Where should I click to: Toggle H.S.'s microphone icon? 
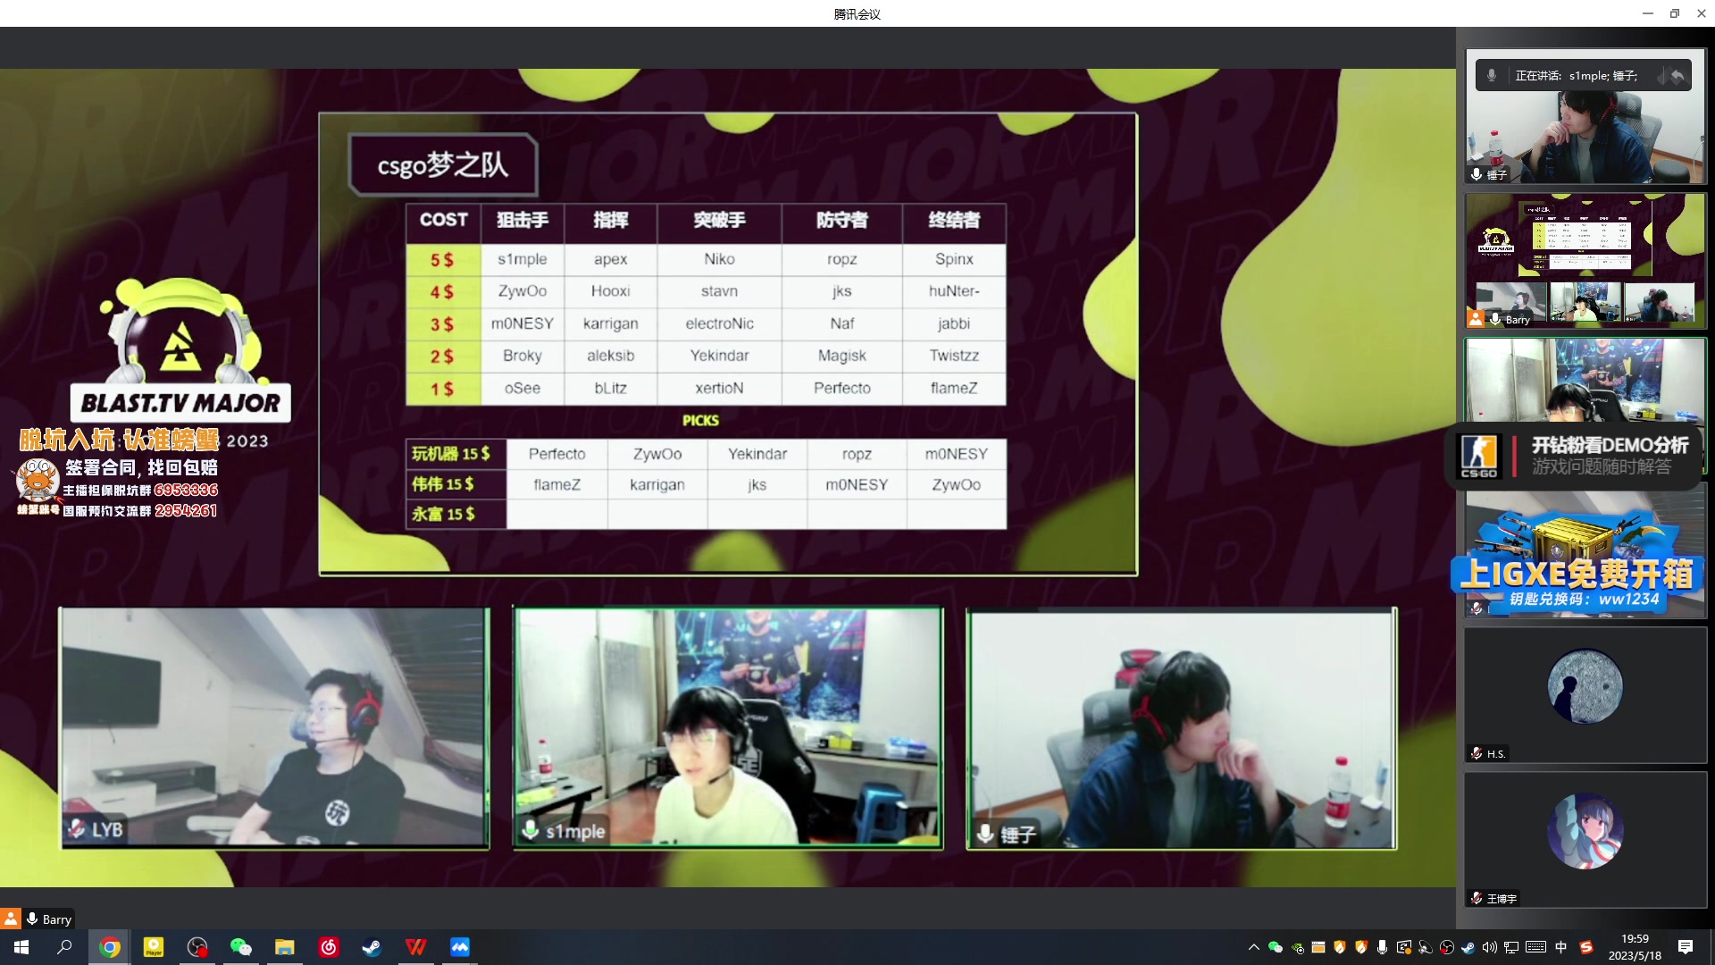pos(1476,753)
